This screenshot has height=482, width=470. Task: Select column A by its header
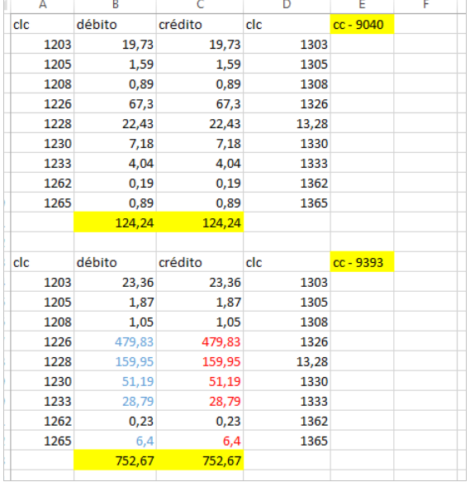click(42, 6)
